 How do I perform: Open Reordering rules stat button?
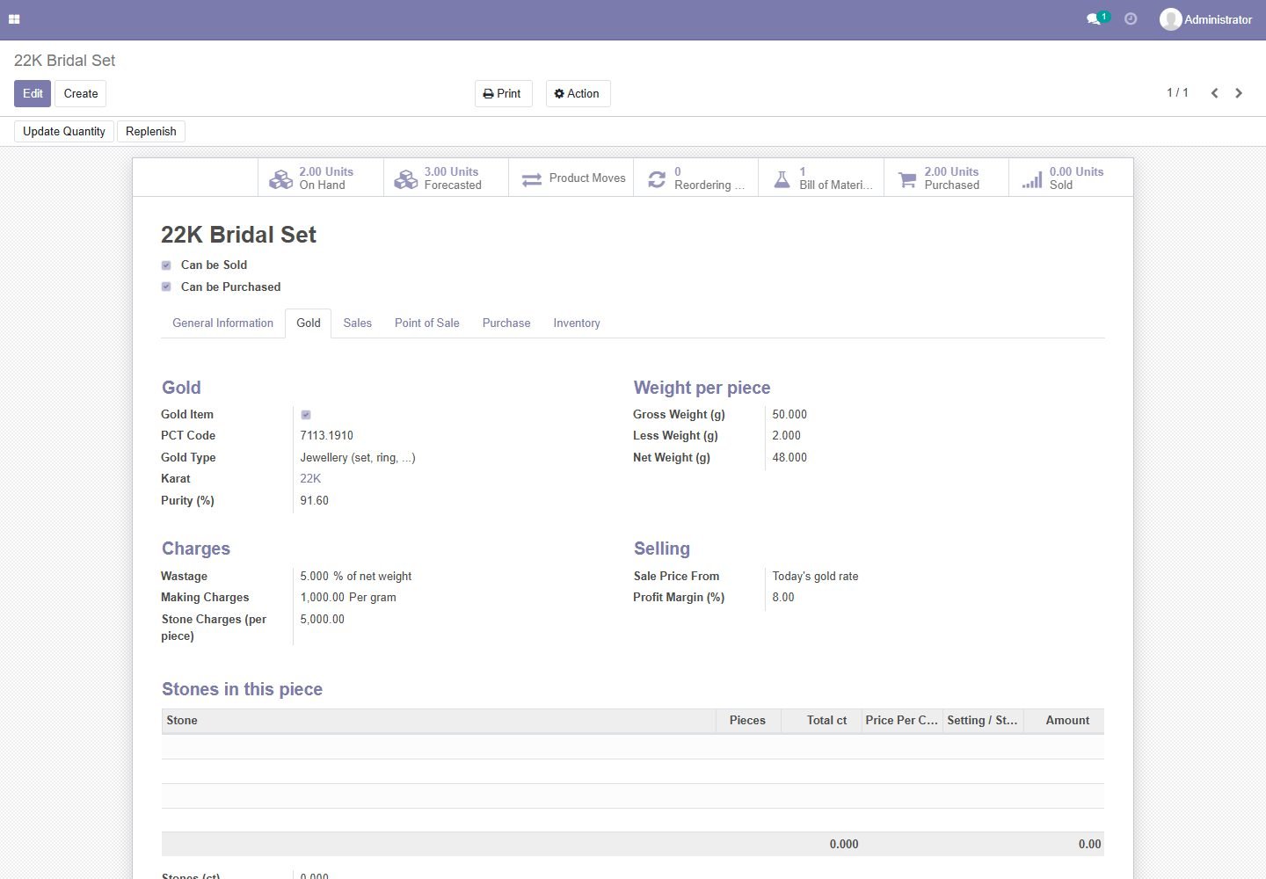tap(695, 178)
